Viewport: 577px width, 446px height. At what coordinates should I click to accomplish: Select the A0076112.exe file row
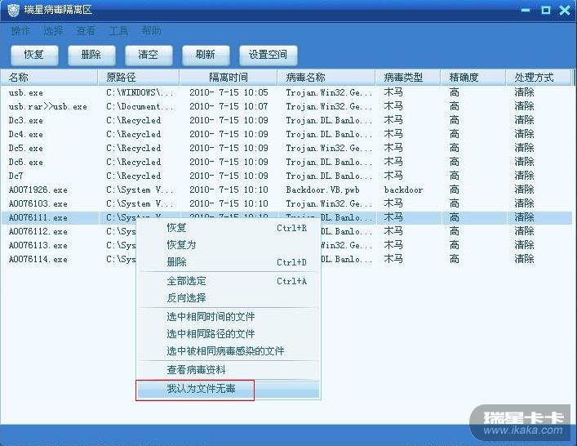(x=286, y=232)
